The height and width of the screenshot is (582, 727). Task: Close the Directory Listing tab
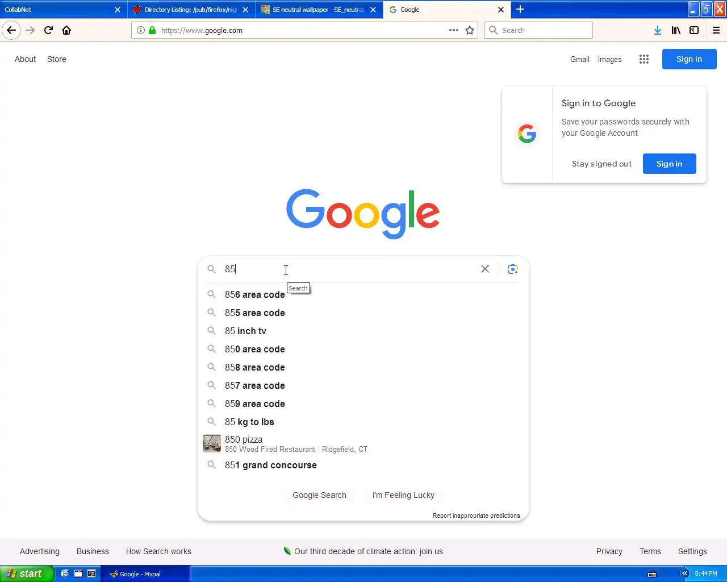coord(245,10)
